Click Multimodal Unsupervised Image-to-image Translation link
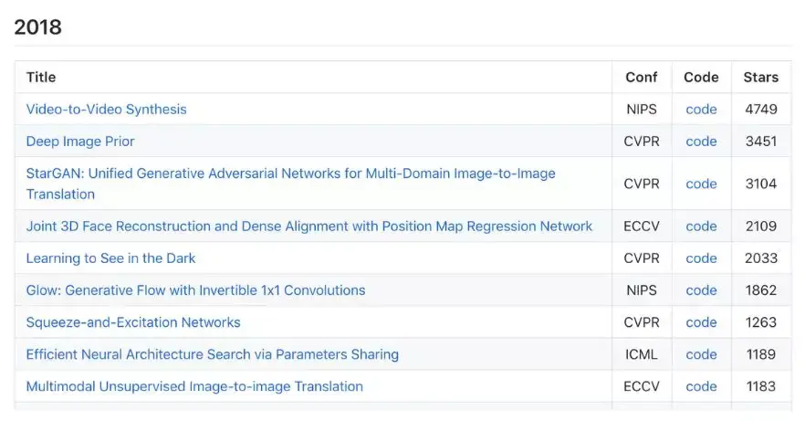805x421 pixels. point(194,386)
